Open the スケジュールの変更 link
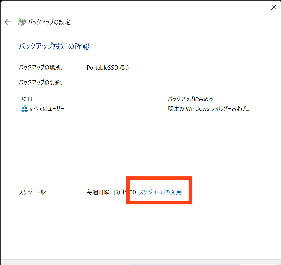The height and width of the screenshot is (265, 281). [x=160, y=192]
